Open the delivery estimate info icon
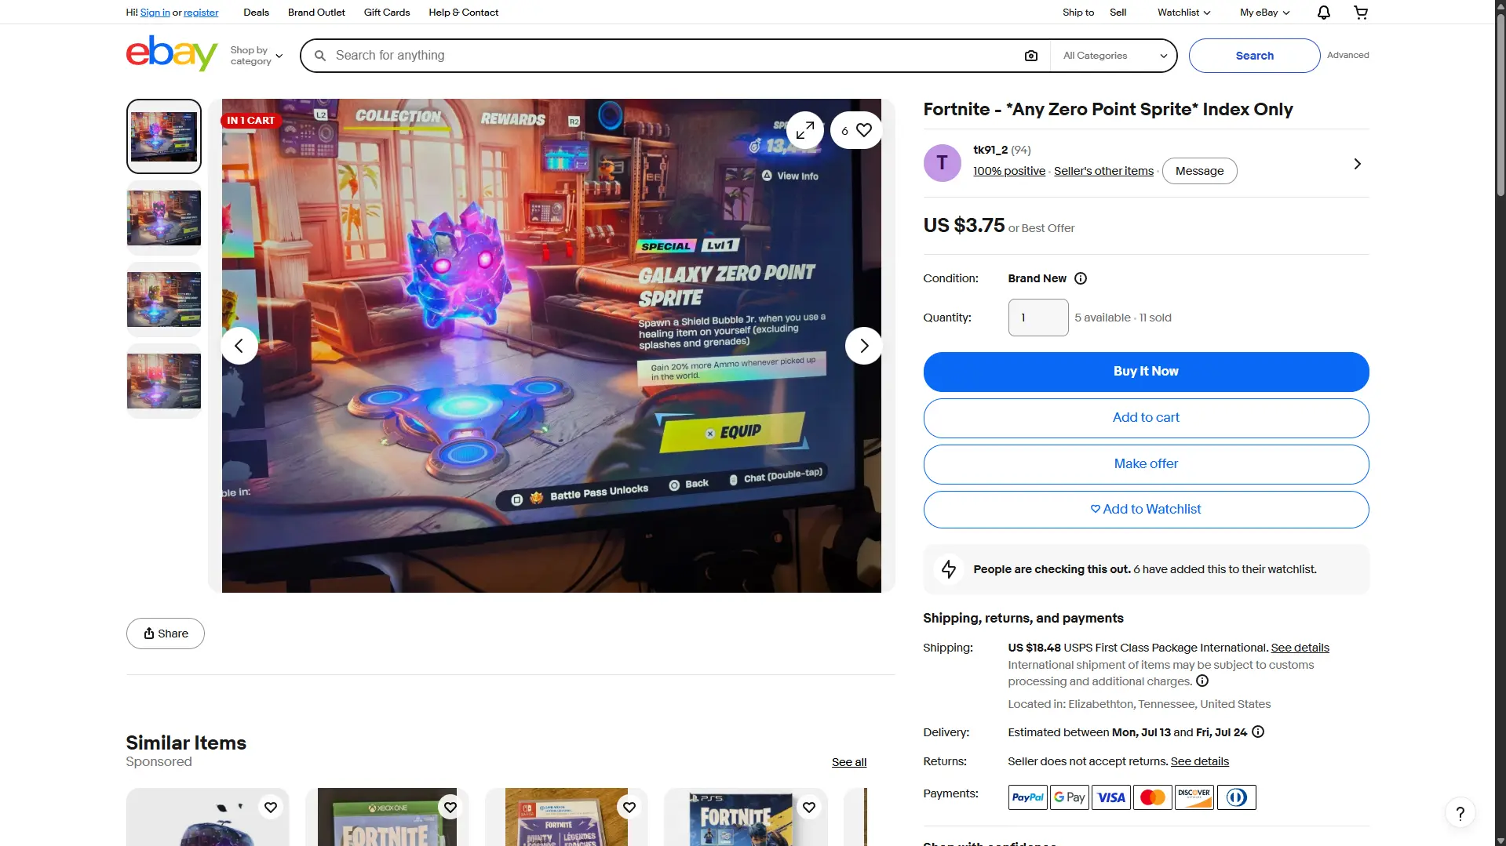 tap(1258, 732)
